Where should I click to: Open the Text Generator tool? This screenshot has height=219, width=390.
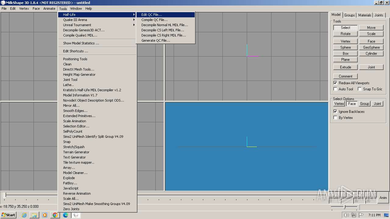pyautogui.click(x=97, y=157)
